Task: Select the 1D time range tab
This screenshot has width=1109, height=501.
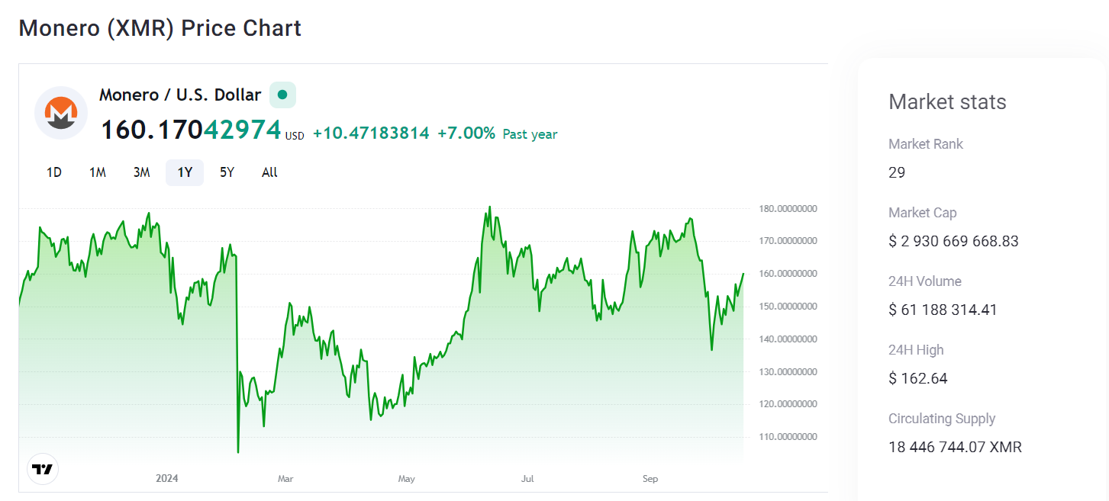Action: coord(54,172)
